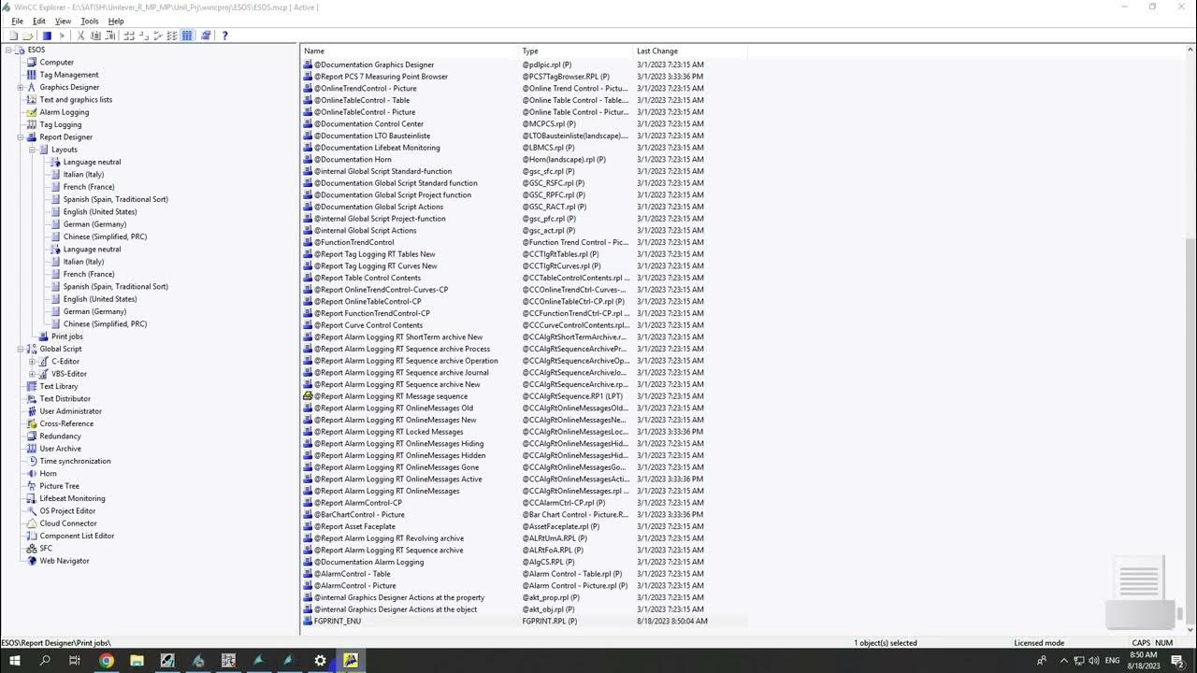Select @Report Alarm Logging RT Message sequence row
This screenshot has width=1197, height=673.
[x=524, y=396]
